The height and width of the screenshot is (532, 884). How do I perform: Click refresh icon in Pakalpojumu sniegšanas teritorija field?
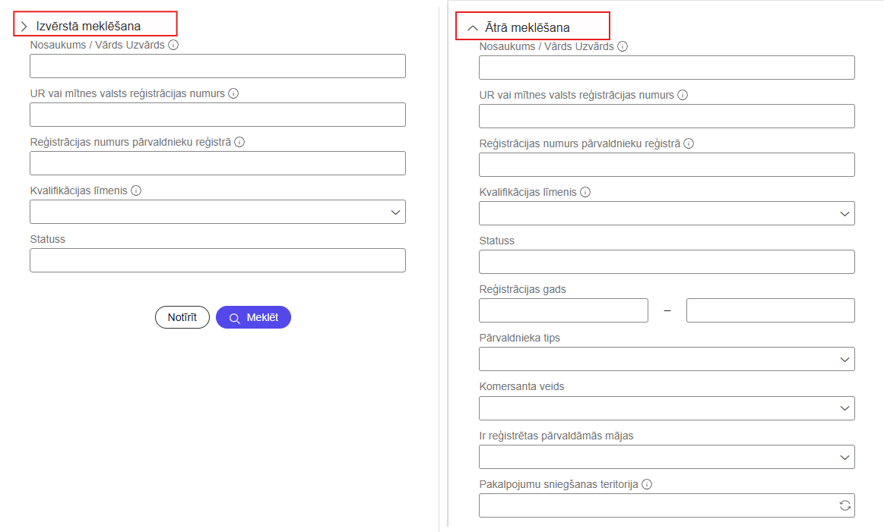click(844, 505)
